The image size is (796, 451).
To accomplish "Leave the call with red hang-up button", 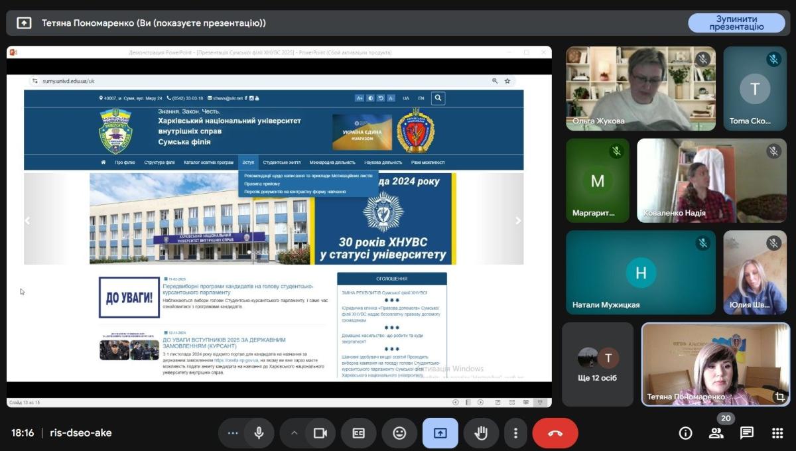I will click(555, 433).
